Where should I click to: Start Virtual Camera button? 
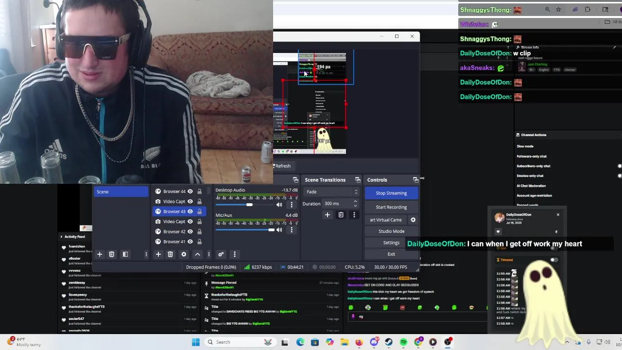click(386, 220)
